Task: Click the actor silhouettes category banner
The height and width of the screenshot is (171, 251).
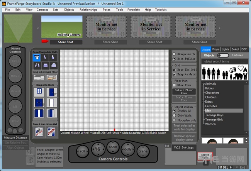Action: [x=225, y=72]
